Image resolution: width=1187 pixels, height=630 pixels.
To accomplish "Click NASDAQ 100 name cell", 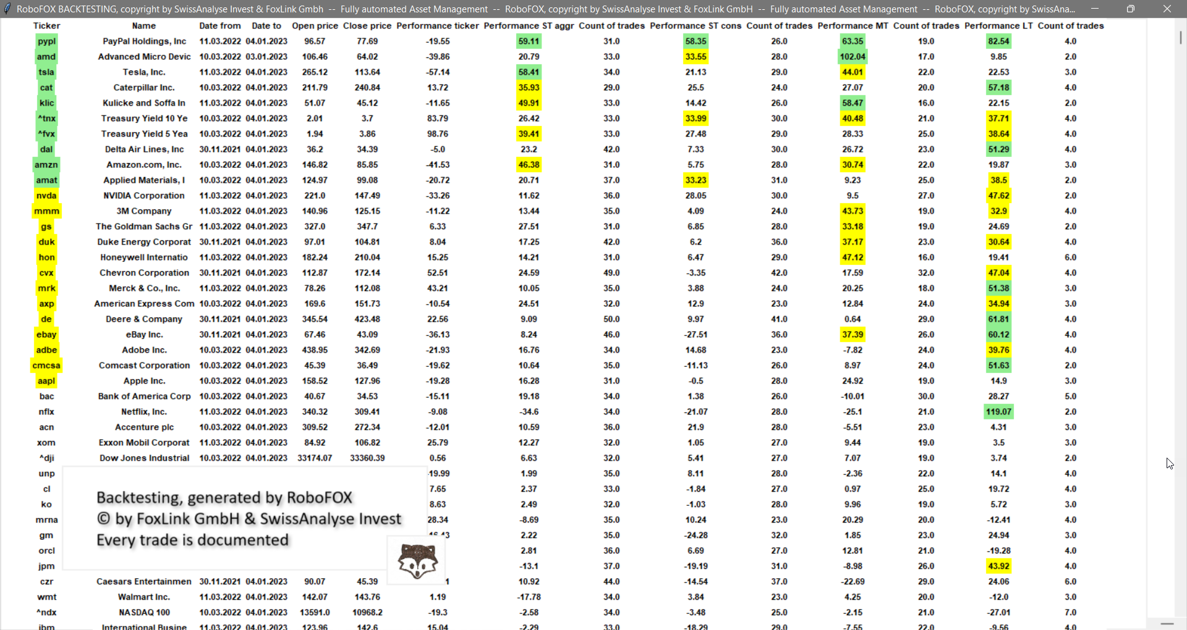I will pyautogui.click(x=144, y=613).
